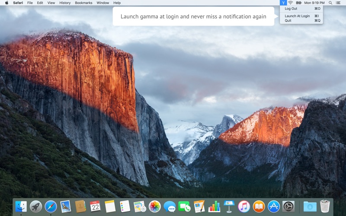Open Downloads folder in Dock
The height and width of the screenshot is (216, 346).
tap(310, 206)
